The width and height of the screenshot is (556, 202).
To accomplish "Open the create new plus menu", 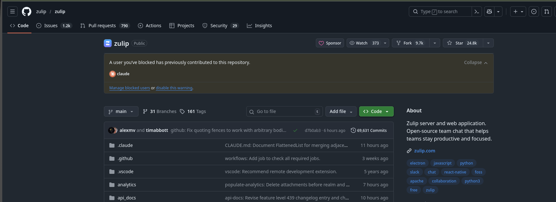I will pyautogui.click(x=518, y=12).
